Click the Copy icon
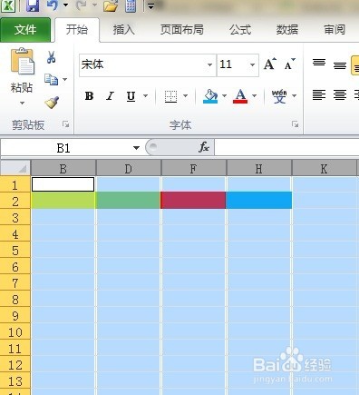Image resolution: width=359 pixels, height=395 pixels. (51, 80)
